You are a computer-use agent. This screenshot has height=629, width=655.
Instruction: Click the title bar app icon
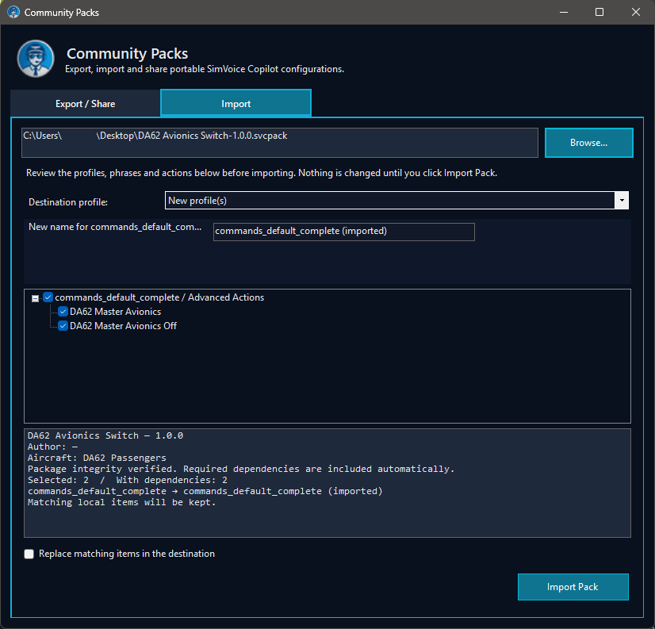click(x=13, y=12)
